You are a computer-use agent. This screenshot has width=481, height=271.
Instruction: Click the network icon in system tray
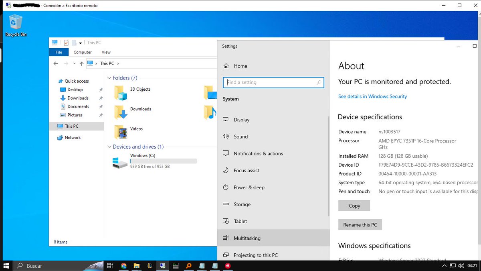[453, 266]
